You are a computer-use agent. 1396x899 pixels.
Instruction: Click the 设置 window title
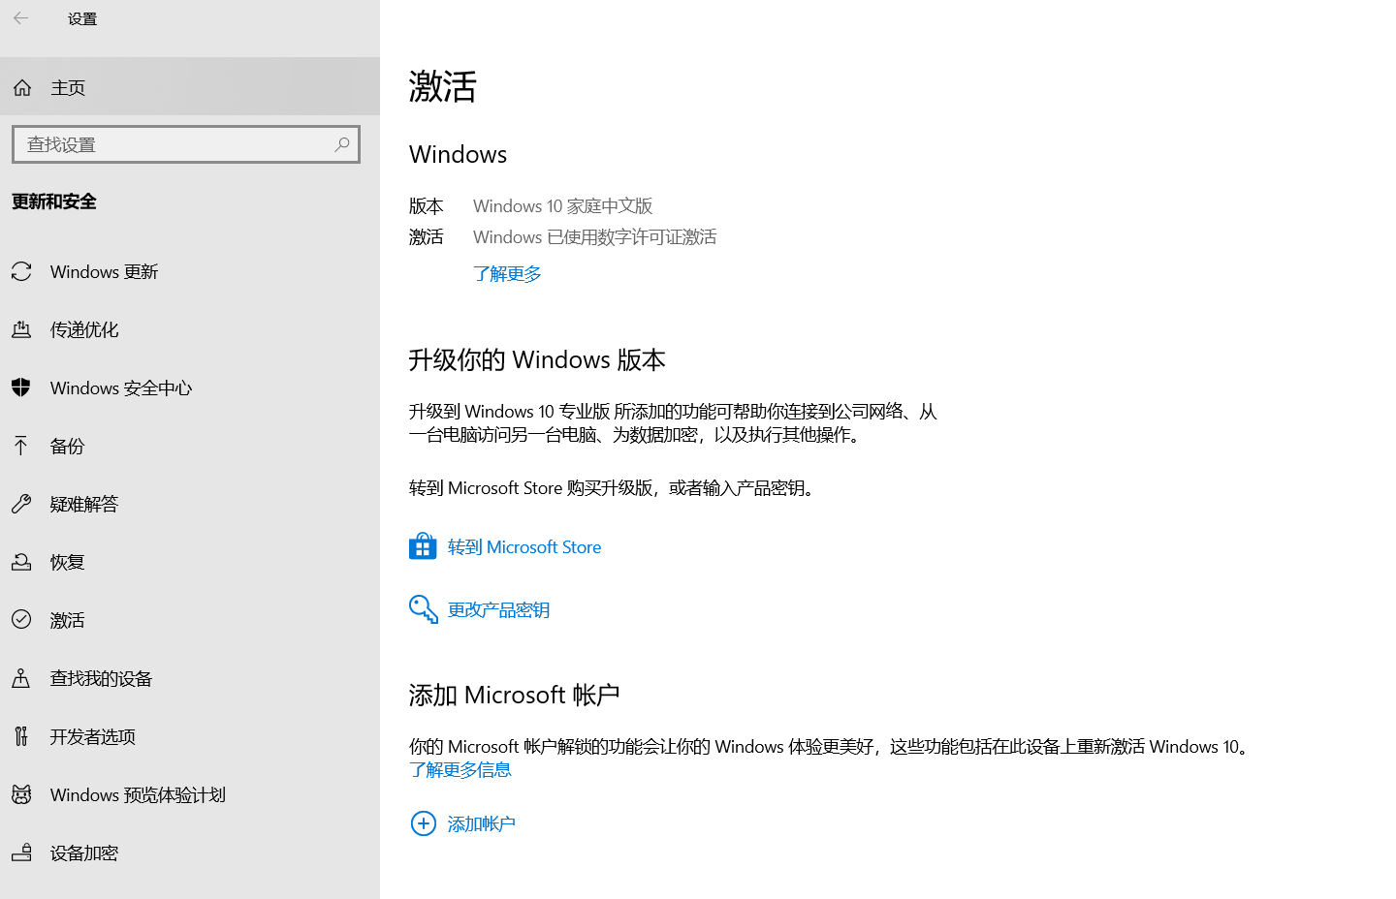tap(82, 18)
